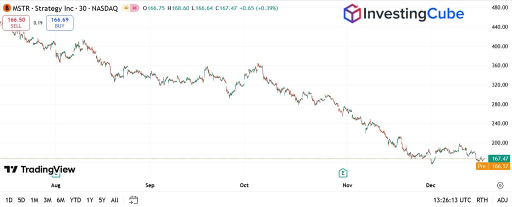Viewport: 512px width, 207px height.
Task: Click the pink data-mode indicator icon
Action: 134,8
